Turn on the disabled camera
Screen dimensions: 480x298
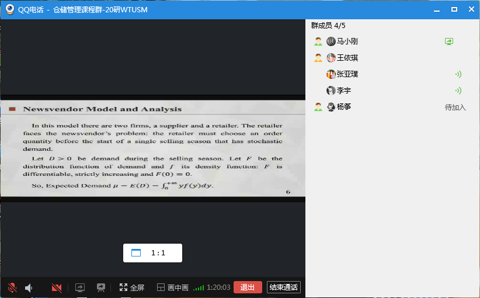57,287
